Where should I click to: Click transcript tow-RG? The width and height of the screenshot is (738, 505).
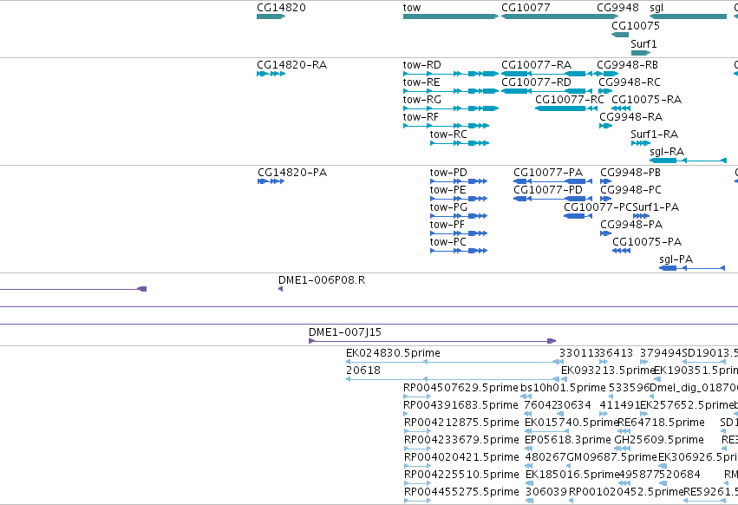coord(451,108)
